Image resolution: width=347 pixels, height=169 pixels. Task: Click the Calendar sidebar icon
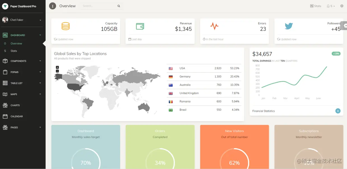tap(5, 116)
